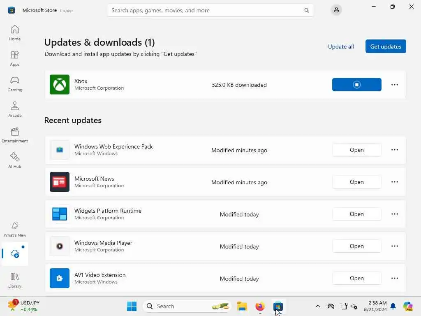Open the Copilot preview icon in taskbar
Image resolution: width=421 pixels, height=316 pixels.
(x=408, y=306)
